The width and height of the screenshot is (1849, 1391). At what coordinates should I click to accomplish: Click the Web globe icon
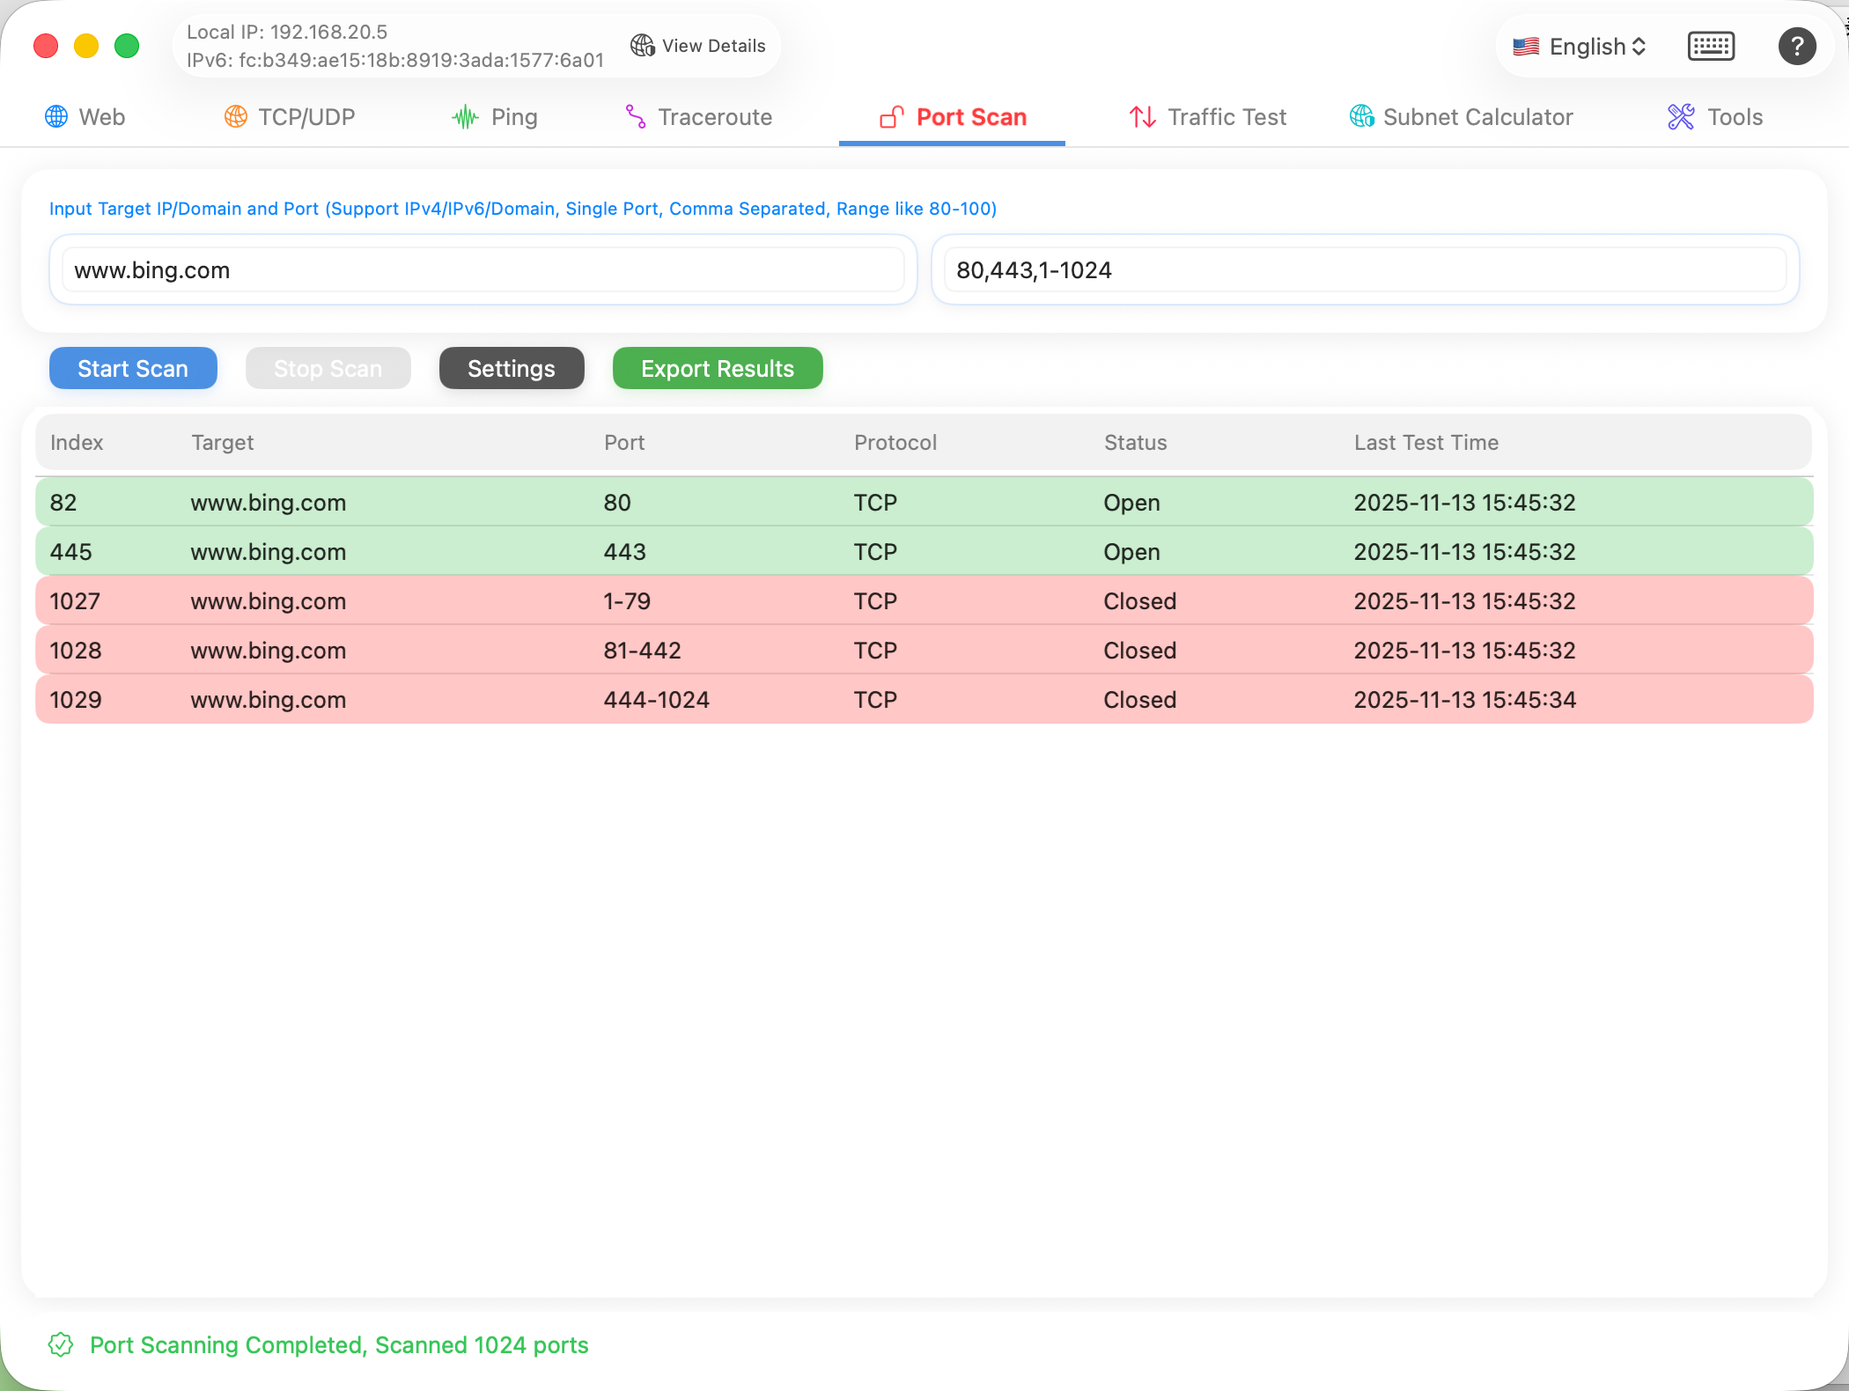tap(55, 116)
